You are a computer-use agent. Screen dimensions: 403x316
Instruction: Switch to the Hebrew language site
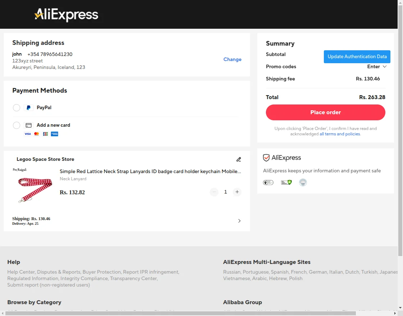click(278, 279)
